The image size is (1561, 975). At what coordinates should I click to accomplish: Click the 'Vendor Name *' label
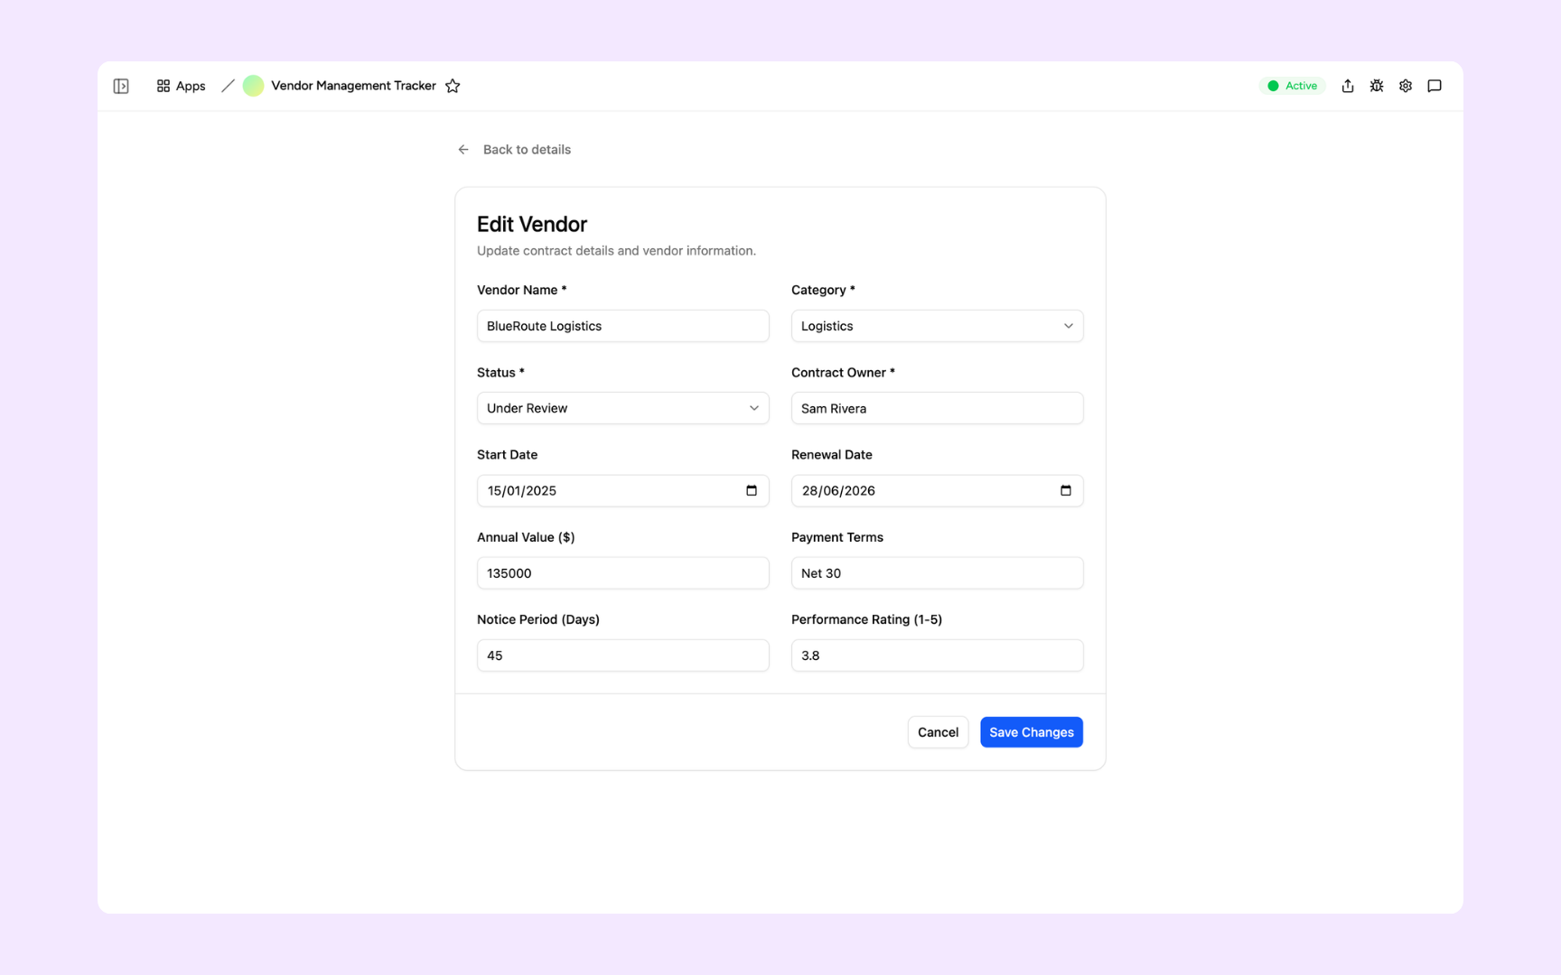click(521, 290)
